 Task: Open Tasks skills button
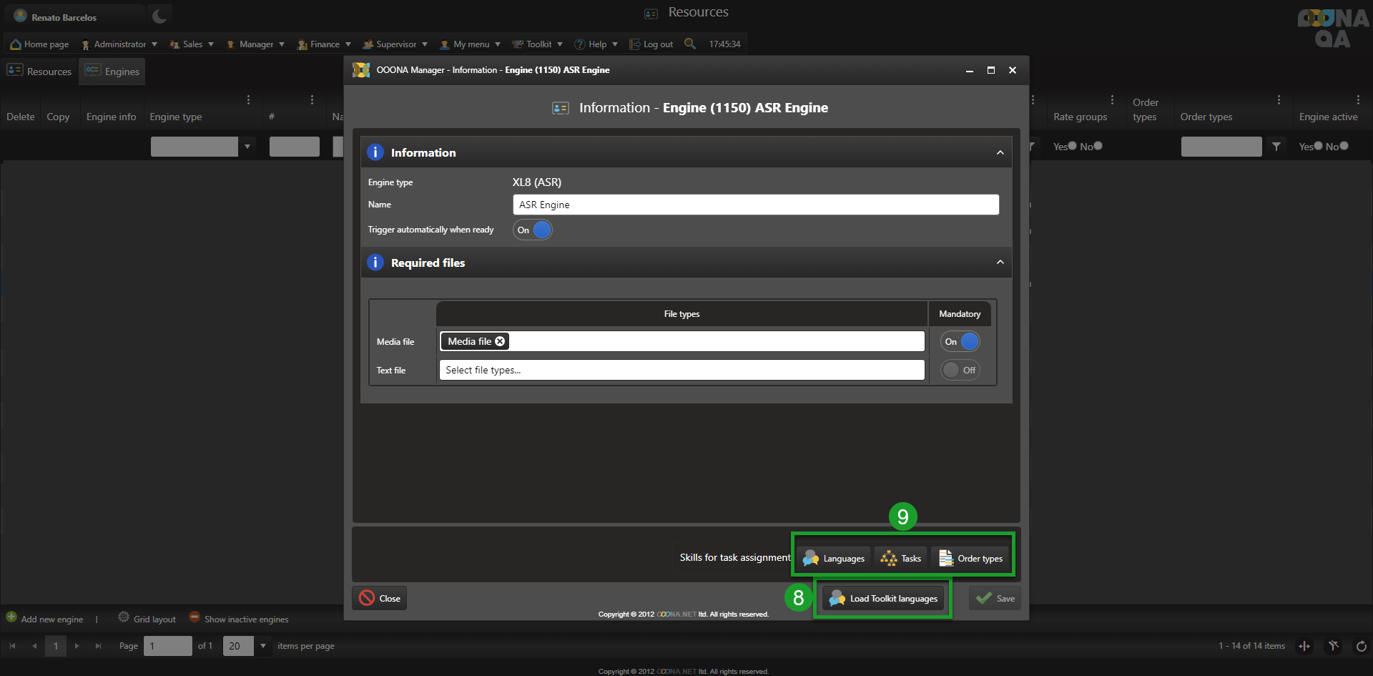pyautogui.click(x=901, y=558)
